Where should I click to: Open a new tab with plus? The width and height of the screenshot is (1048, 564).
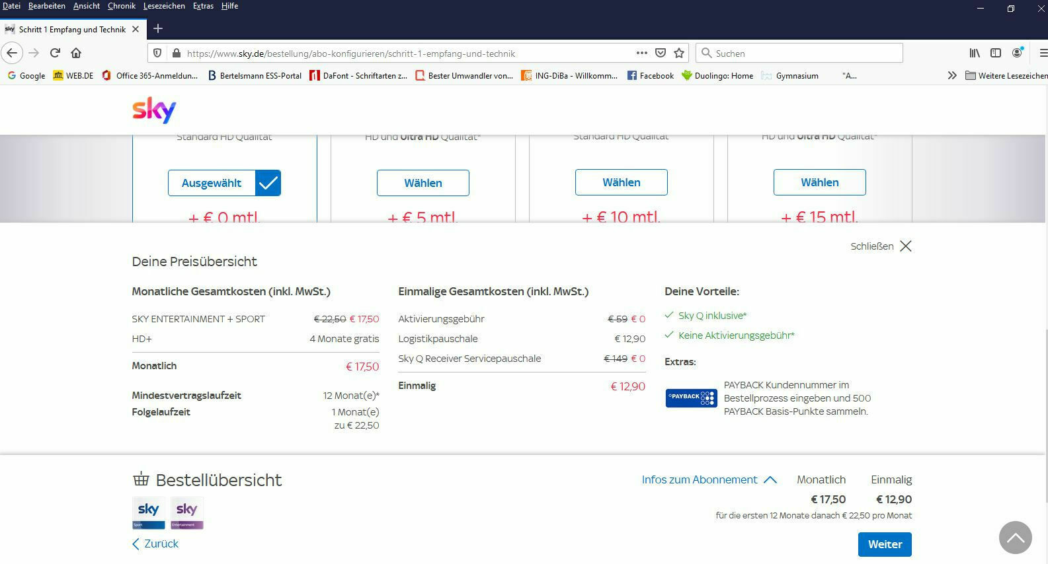(x=157, y=28)
